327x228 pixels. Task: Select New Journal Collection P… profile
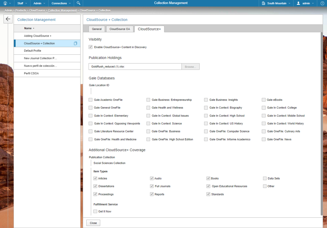(x=47, y=58)
